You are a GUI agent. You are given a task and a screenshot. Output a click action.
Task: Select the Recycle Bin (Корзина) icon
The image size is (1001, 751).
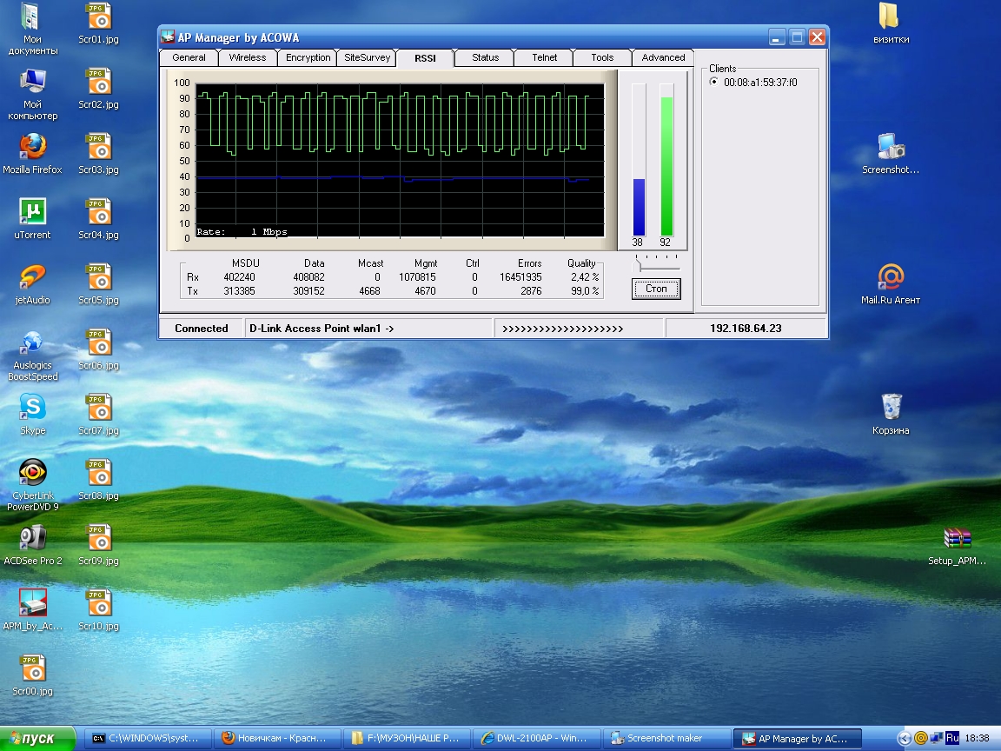[x=891, y=407]
